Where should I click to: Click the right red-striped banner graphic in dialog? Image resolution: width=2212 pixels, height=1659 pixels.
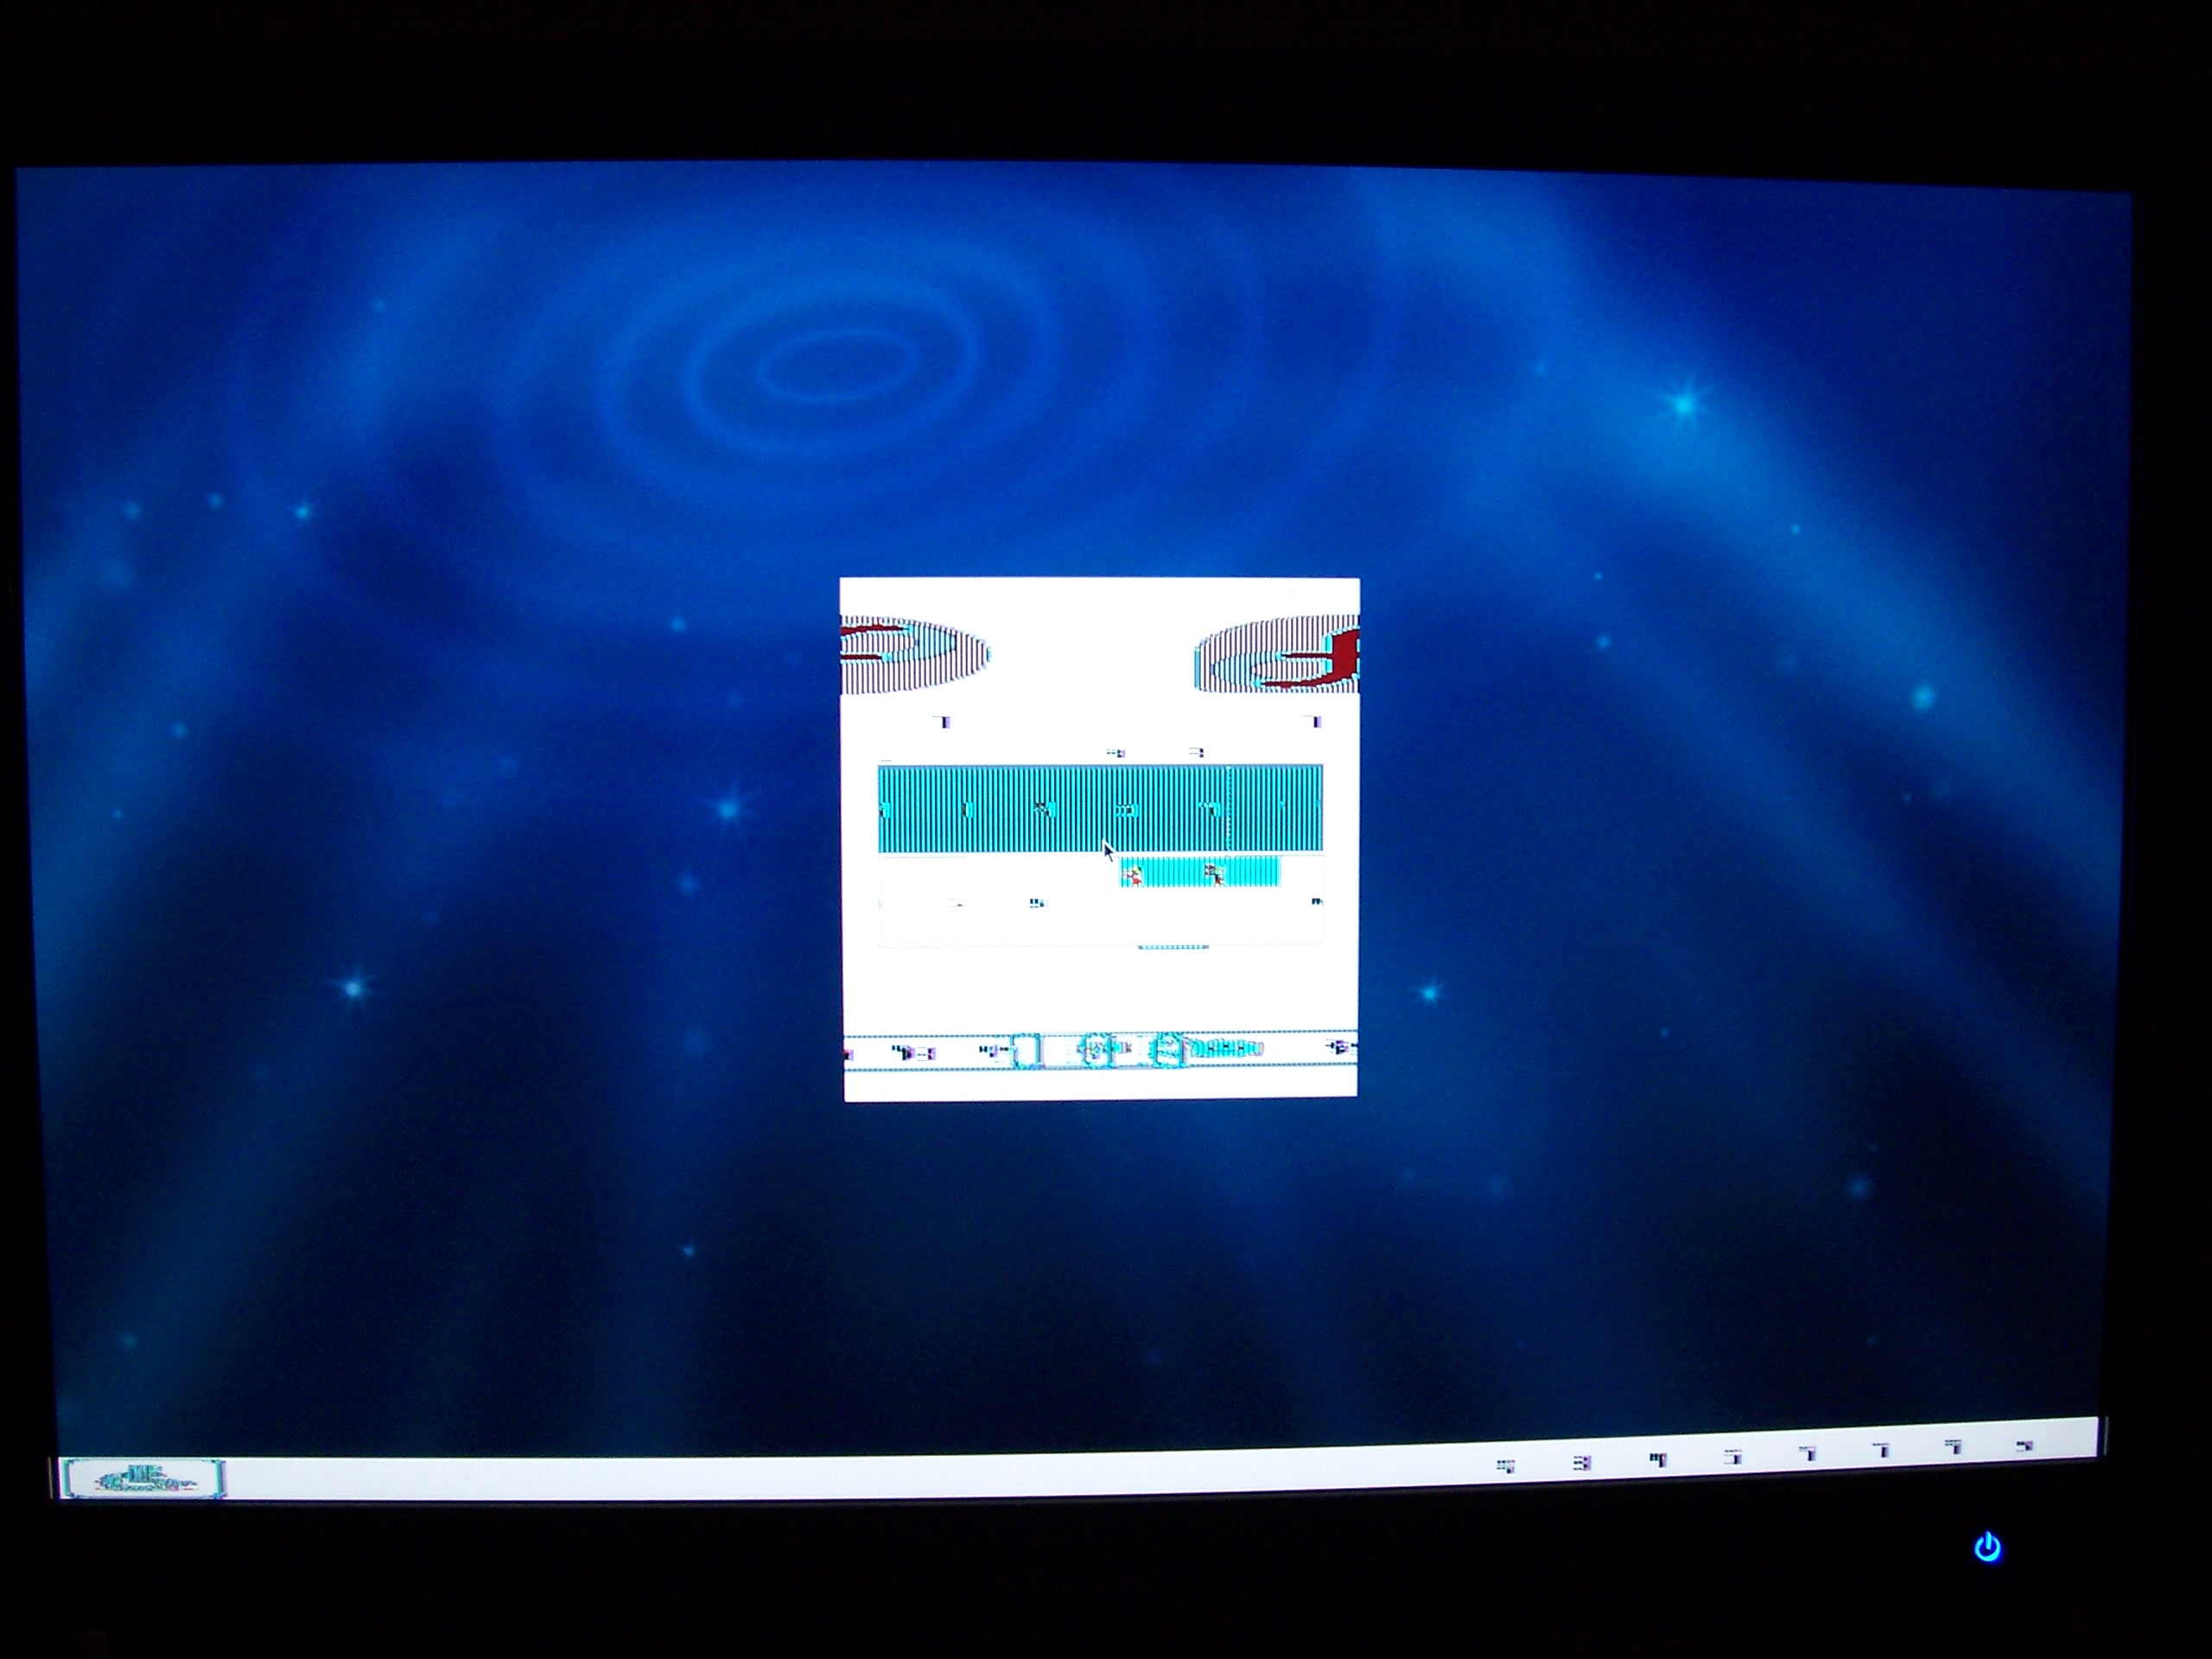[x=1279, y=655]
